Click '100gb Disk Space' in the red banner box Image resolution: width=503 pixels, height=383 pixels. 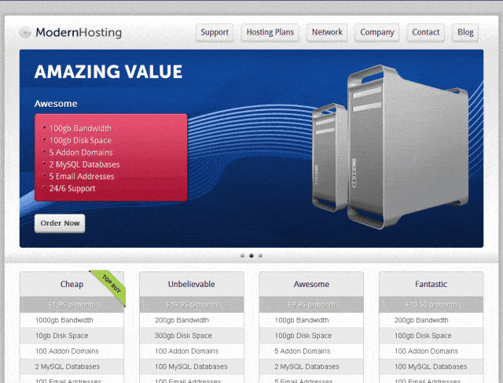80,141
